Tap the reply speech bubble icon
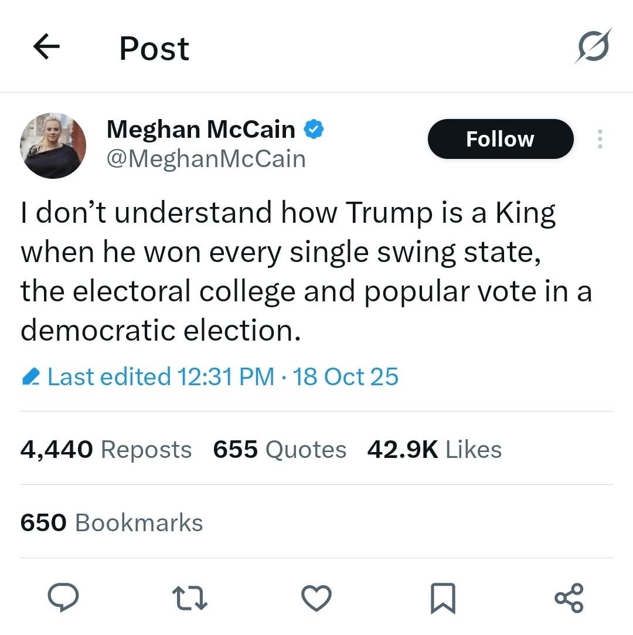Screen dimensions: 633x635 pos(63,598)
